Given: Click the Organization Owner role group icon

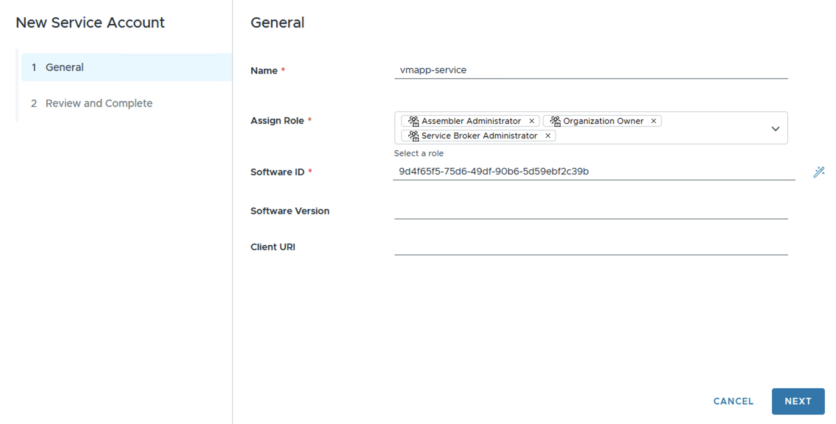Looking at the screenshot, I should pyautogui.click(x=555, y=121).
